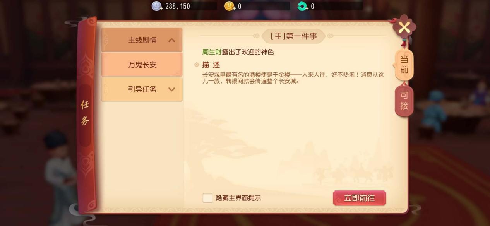Expand 引导任务 using its down chevron

pos(172,89)
